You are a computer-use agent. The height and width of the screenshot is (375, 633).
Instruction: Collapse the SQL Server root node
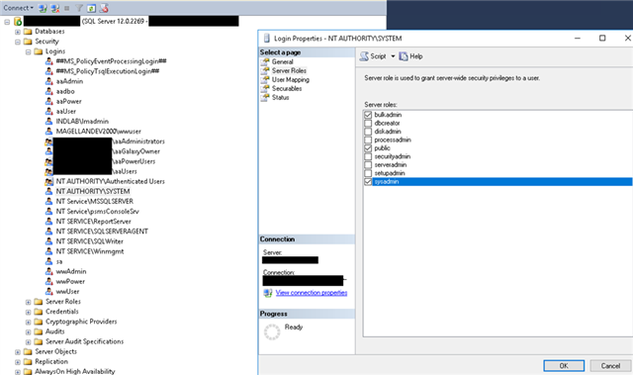point(7,22)
